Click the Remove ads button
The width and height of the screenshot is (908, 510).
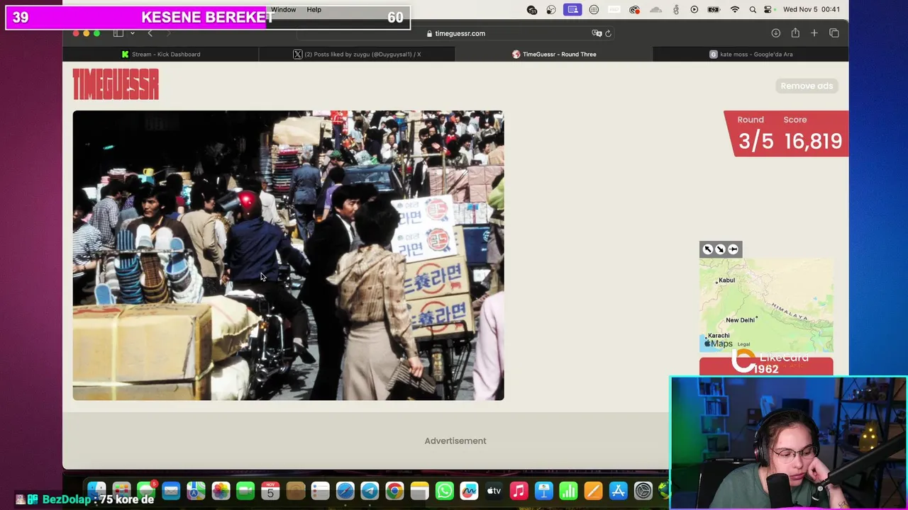[x=807, y=86]
